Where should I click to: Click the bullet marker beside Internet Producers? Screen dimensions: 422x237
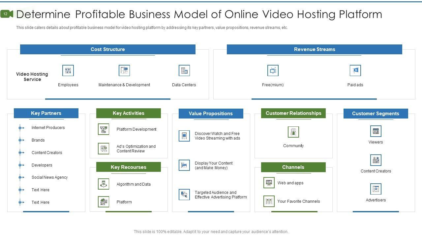(x=21, y=128)
